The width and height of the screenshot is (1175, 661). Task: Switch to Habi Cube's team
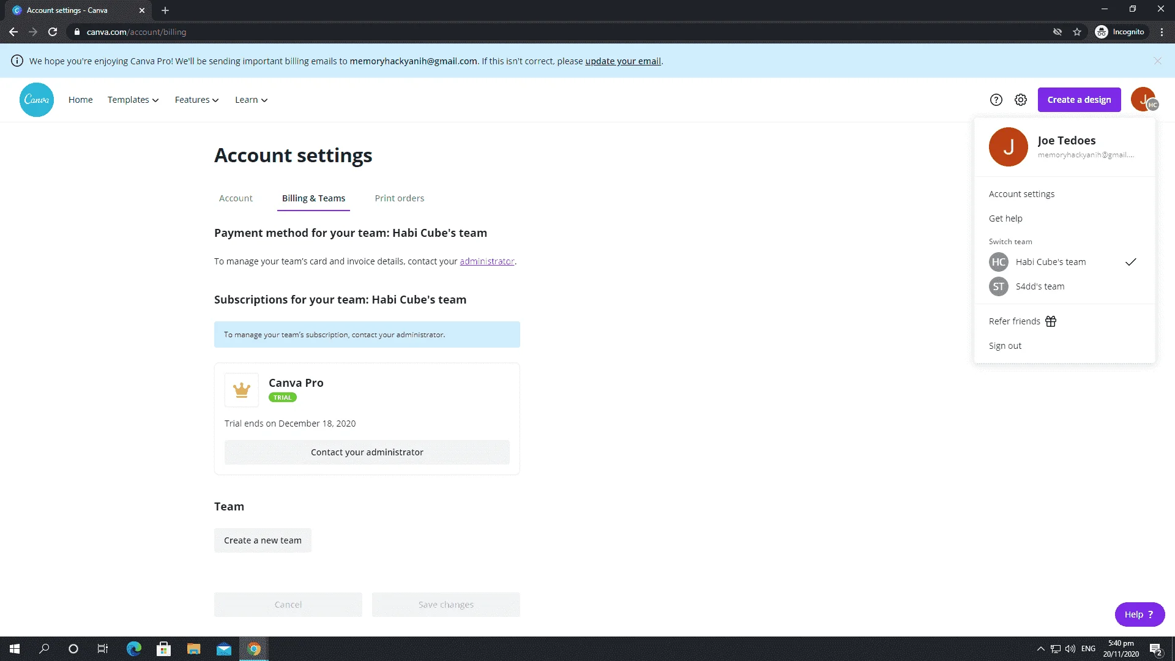[x=1065, y=262]
